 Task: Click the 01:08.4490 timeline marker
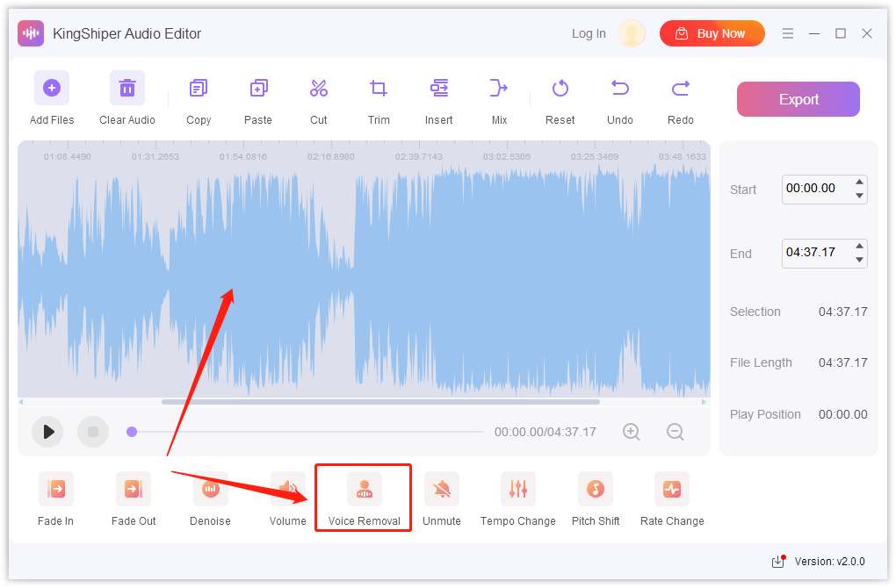[68, 156]
